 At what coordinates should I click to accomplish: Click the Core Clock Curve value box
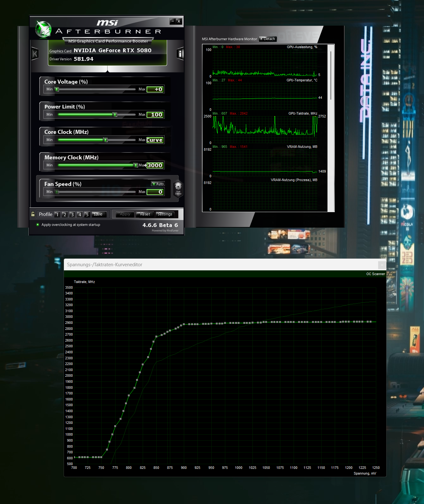155,140
